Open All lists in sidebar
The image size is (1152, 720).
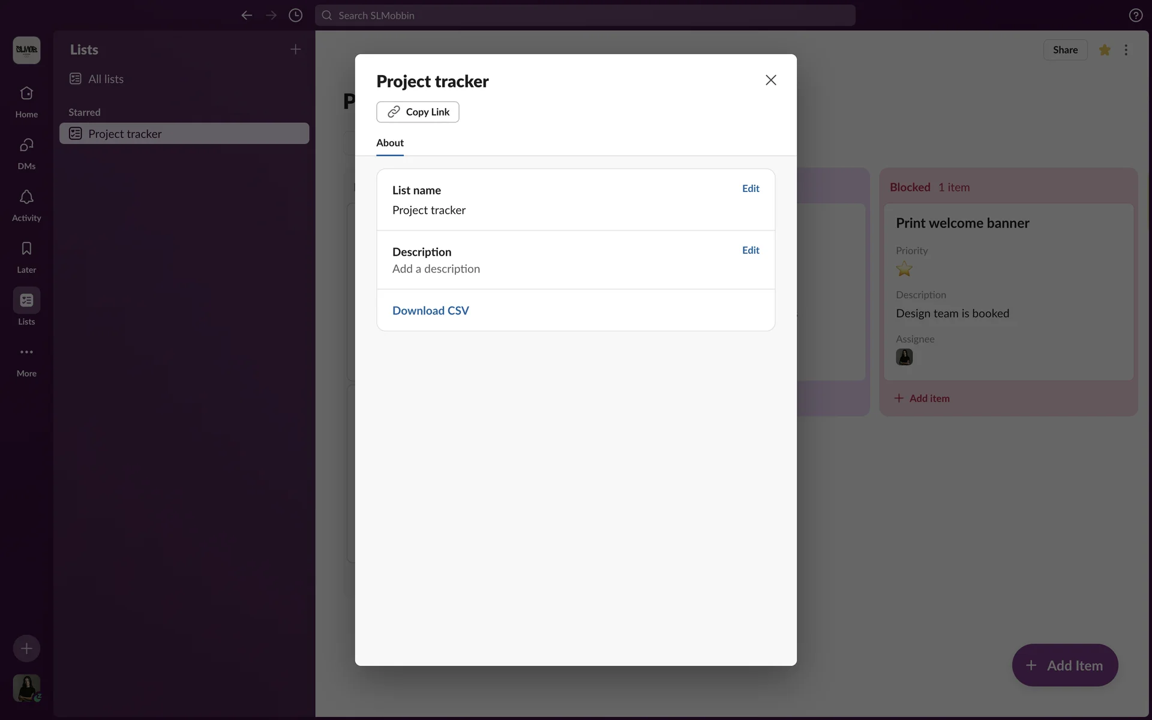[x=106, y=79]
